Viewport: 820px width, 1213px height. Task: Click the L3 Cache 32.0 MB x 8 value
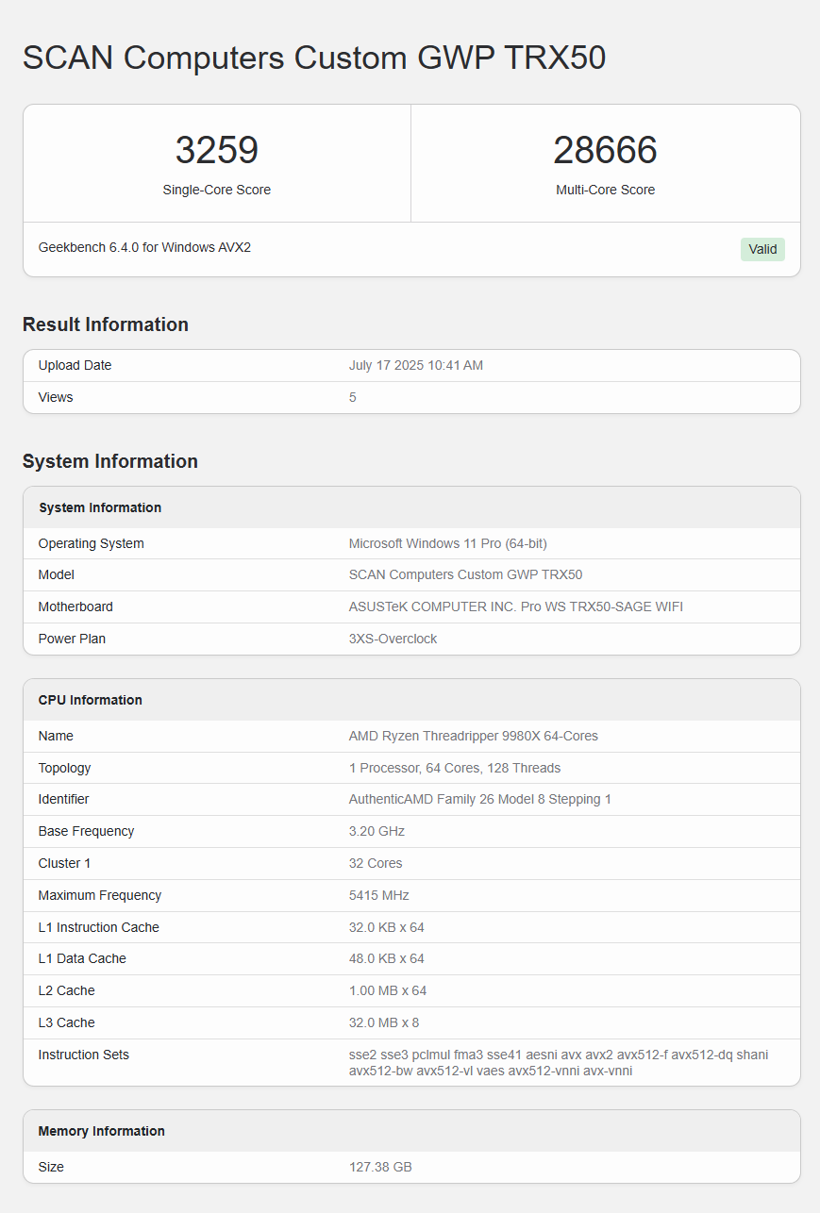387,1022
